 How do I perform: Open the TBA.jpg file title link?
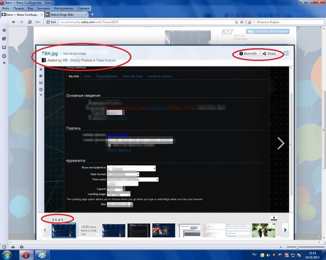49,54
